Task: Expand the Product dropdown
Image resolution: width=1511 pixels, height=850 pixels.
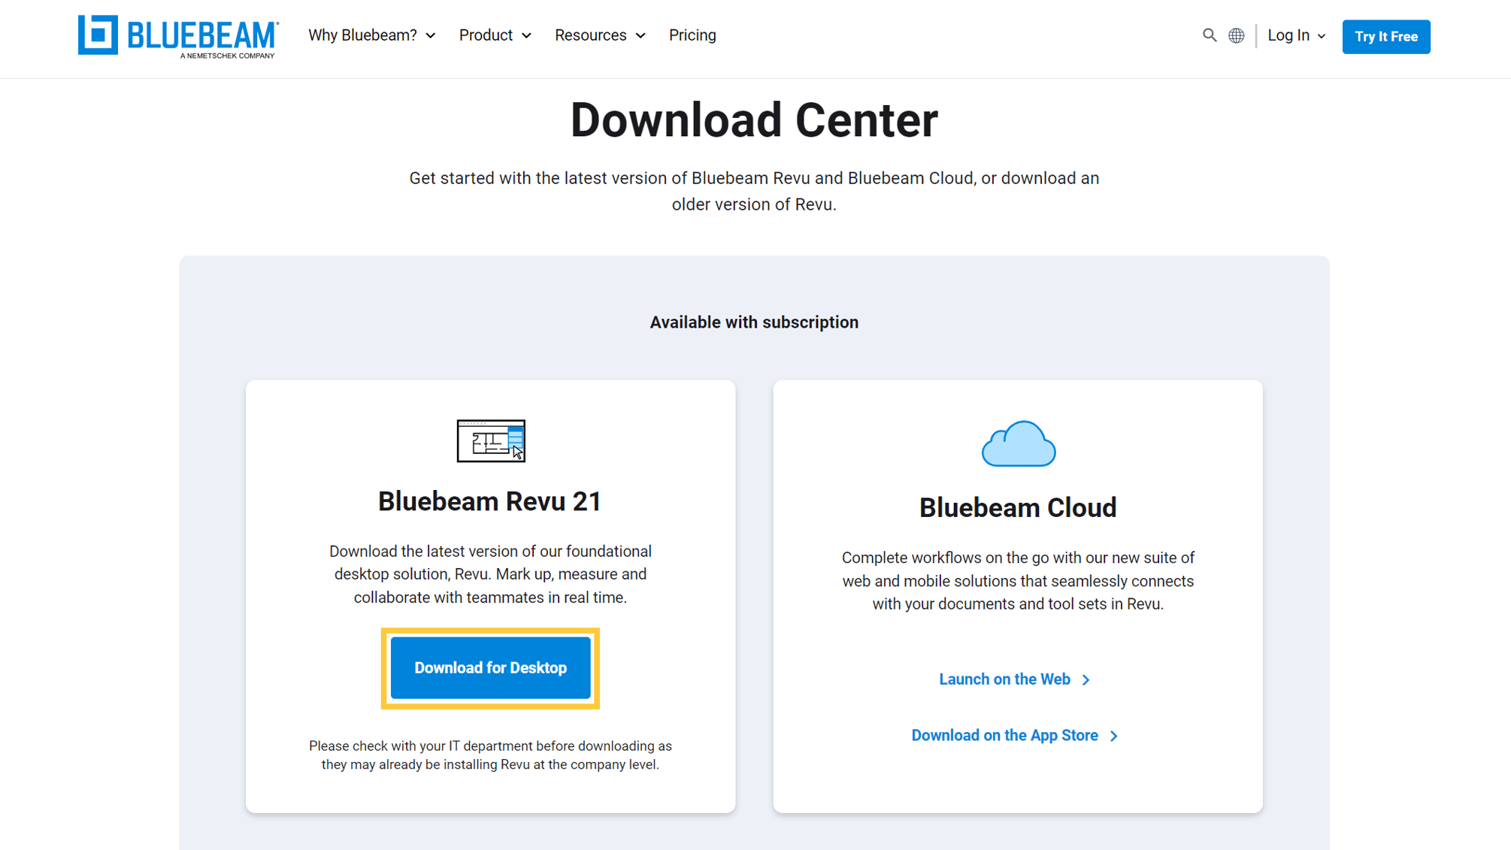Action: 495,35
